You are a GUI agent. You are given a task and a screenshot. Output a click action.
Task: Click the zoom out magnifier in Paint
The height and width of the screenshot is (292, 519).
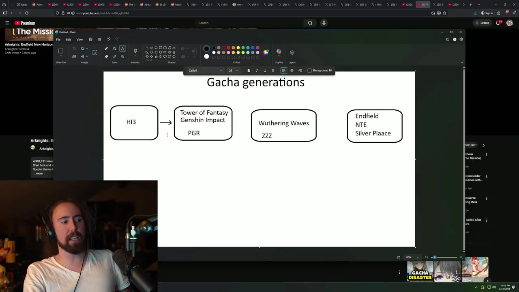coord(427,257)
